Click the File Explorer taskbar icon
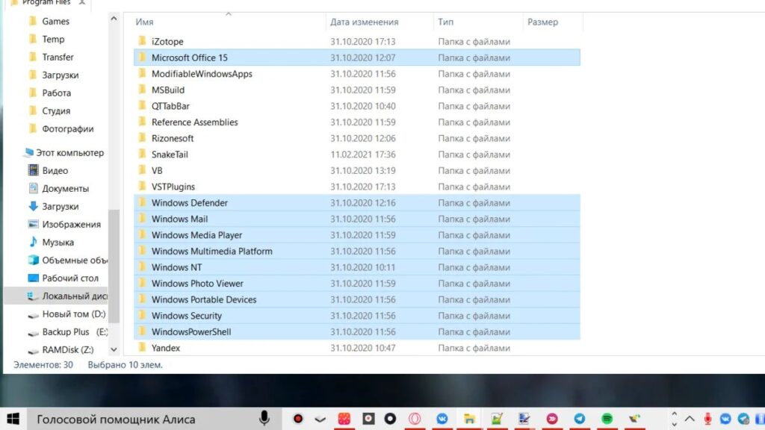 469,419
